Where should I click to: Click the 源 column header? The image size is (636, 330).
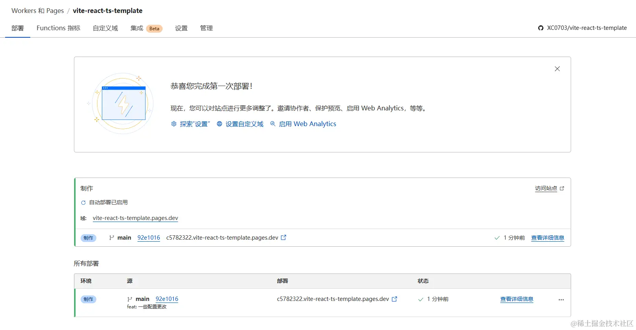pyautogui.click(x=130, y=281)
